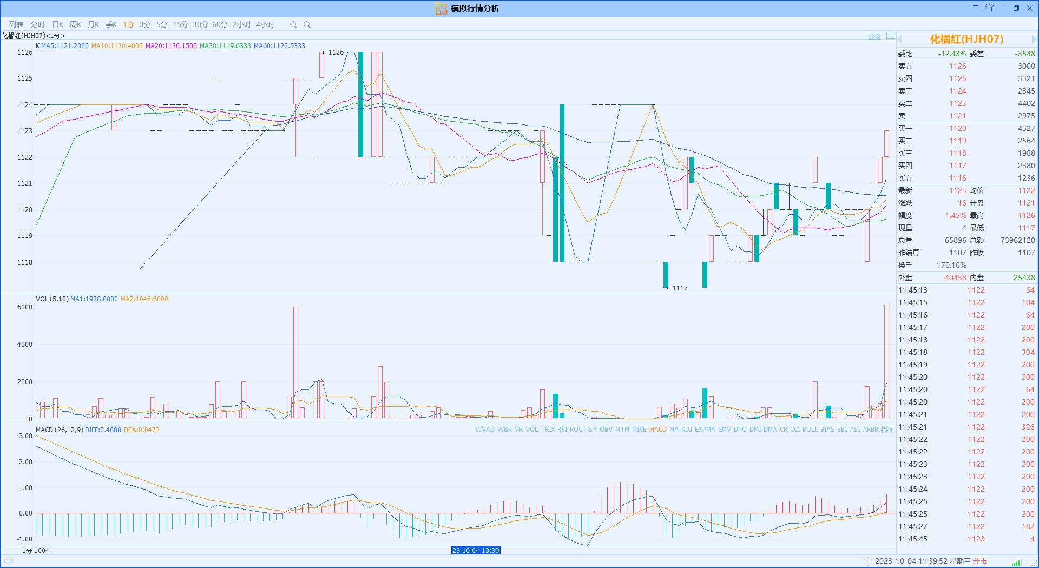Click the 卖一 price 1121
1039x568 pixels.
957,116
